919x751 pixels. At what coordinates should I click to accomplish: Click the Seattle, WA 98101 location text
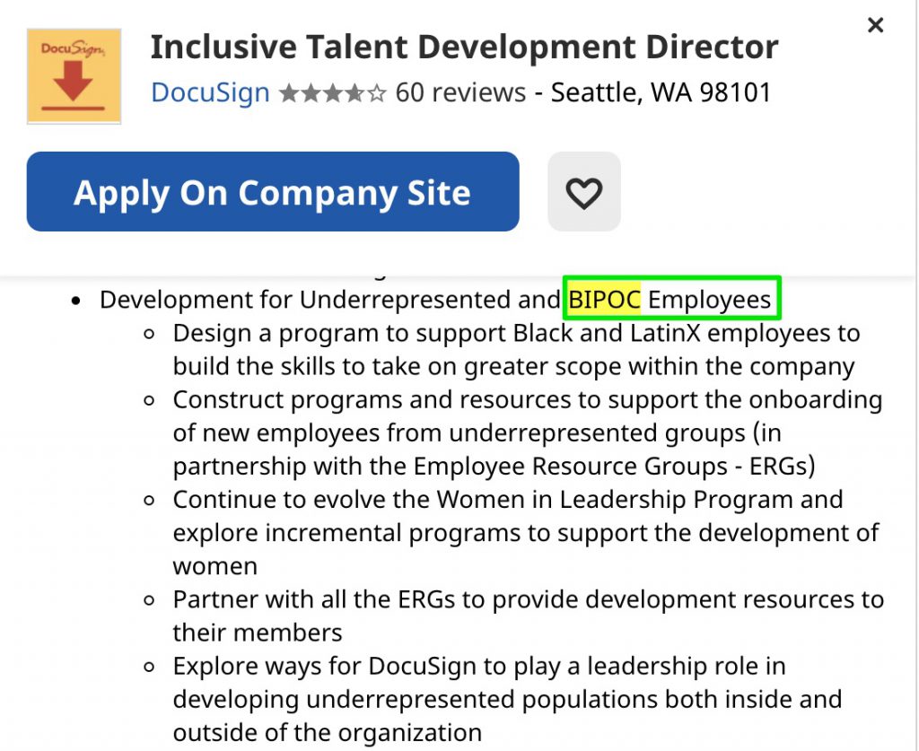pyautogui.click(x=661, y=92)
